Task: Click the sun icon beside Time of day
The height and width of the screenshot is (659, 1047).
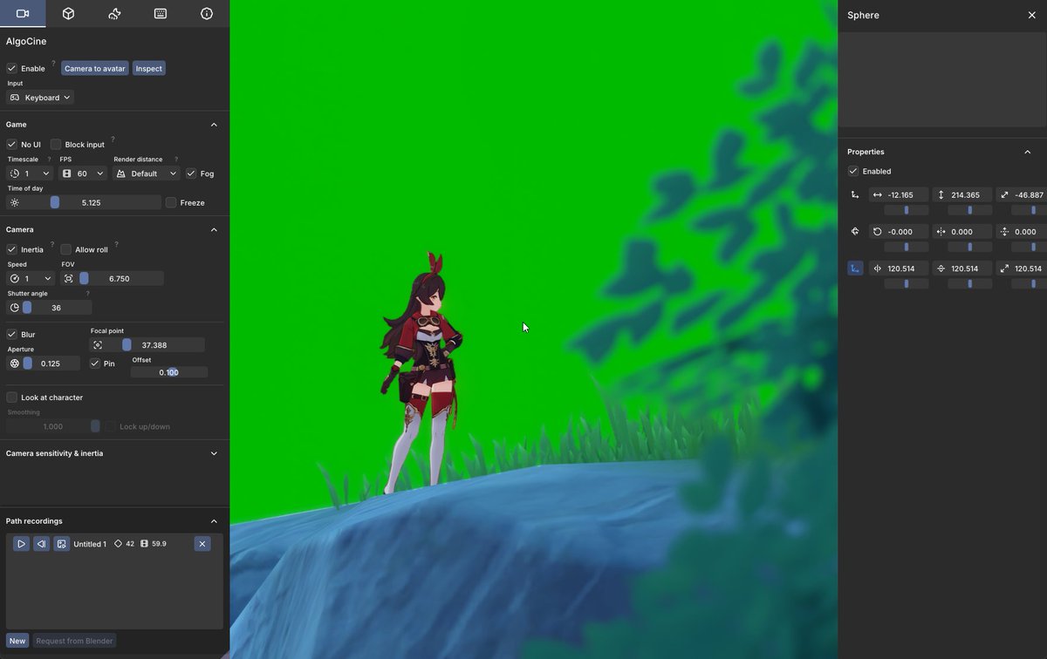Action: [15, 202]
